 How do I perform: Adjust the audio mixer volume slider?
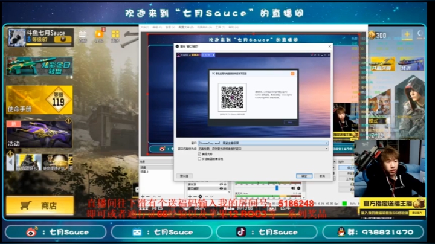(277, 188)
